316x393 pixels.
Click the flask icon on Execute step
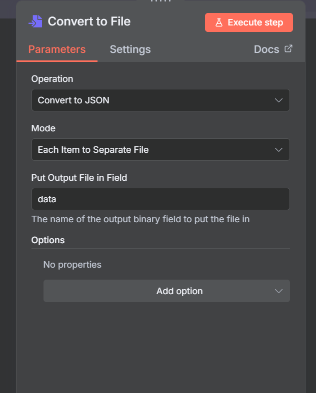point(218,22)
